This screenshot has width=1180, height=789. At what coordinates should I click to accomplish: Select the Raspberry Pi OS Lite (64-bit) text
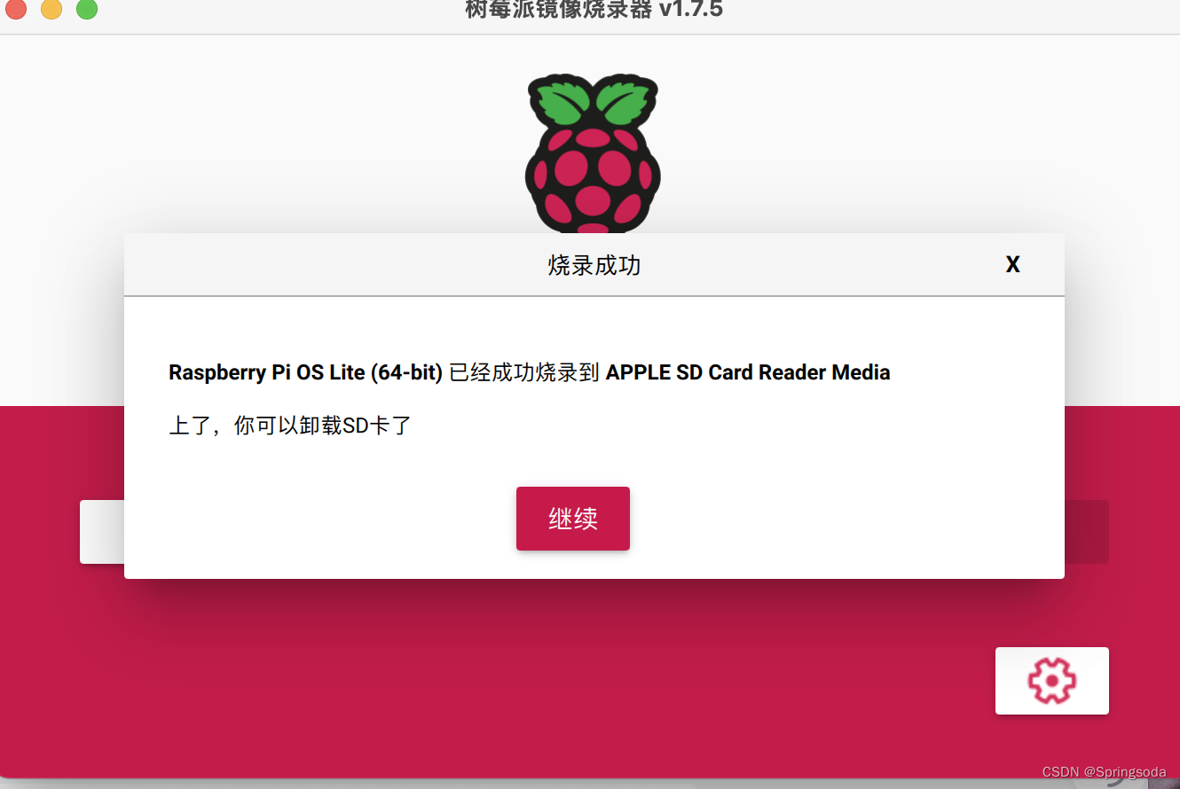tap(305, 372)
